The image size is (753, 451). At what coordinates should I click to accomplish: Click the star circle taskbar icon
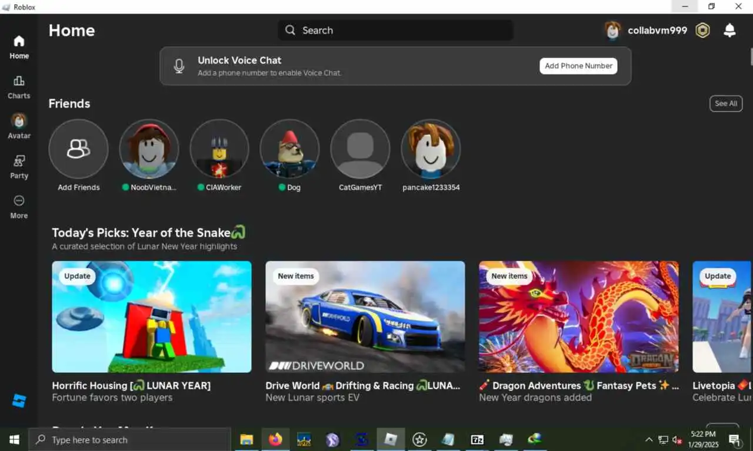pos(419,439)
